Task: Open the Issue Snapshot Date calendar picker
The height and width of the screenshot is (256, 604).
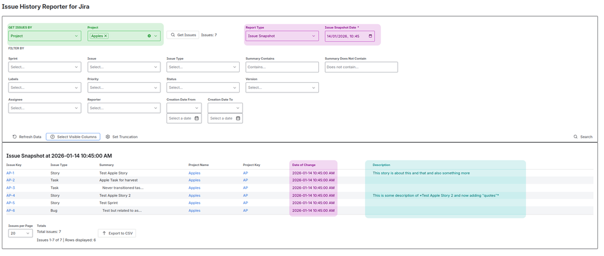Action: (x=370, y=36)
